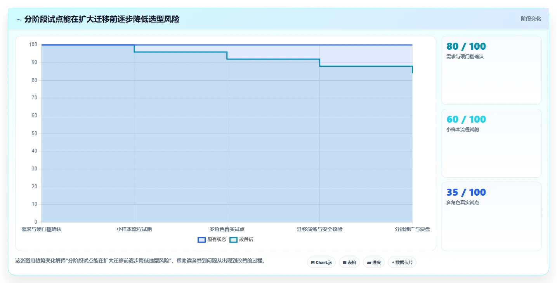Image resolution: width=557 pixels, height=283 pixels.
Task: Click the 小样本流程试跑 x-axis label
Action: [x=134, y=229]
